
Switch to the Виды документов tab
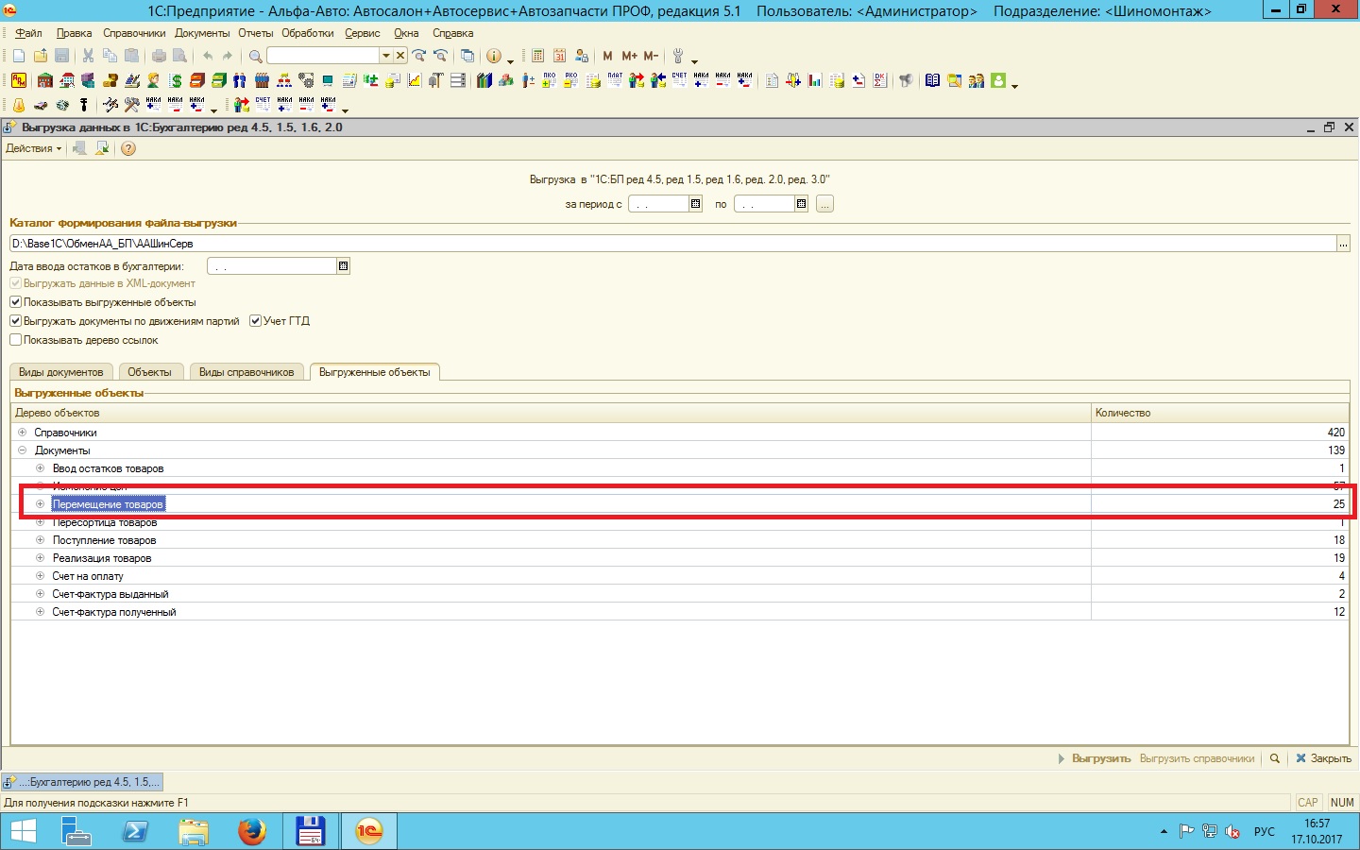(x=61, y=372)
